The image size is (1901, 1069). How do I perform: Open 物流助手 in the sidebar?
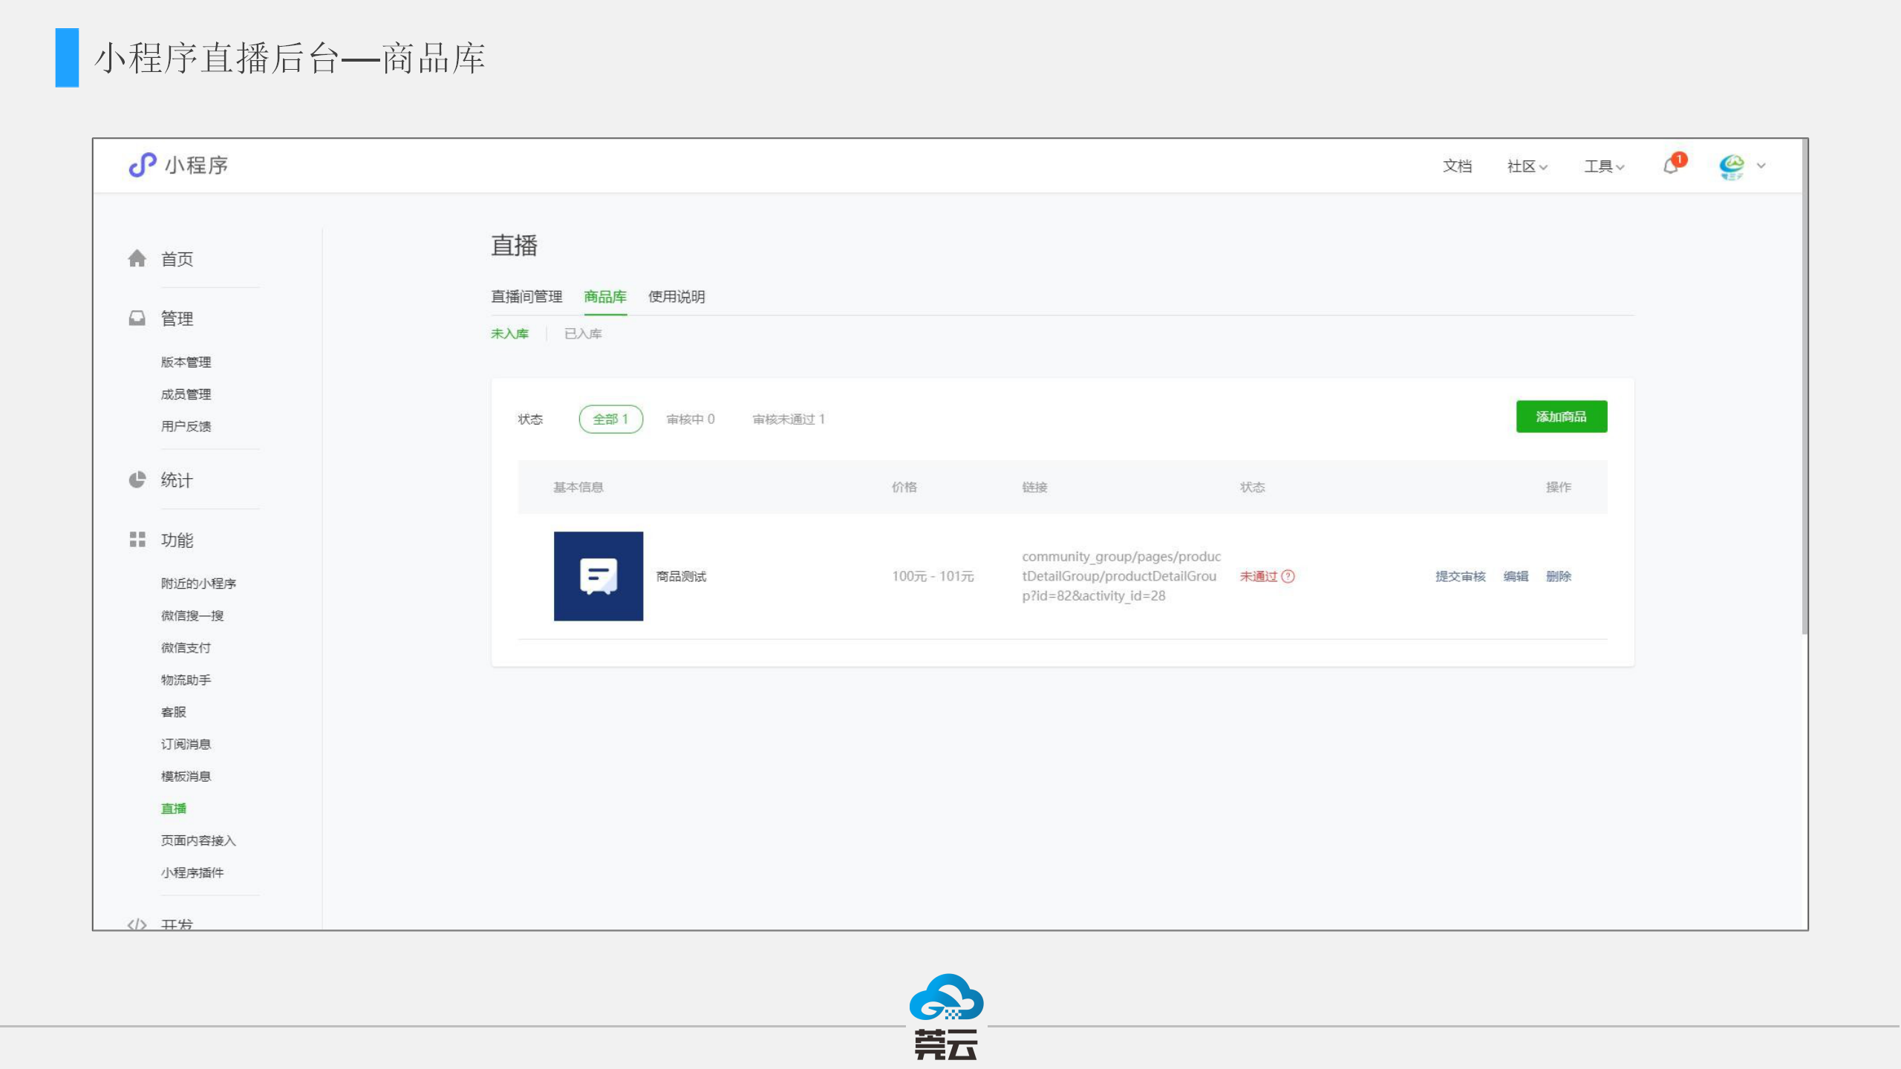tap(186, 680)
